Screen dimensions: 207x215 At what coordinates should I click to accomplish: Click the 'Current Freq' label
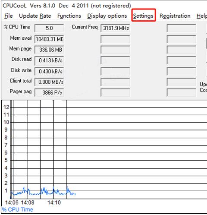(85, 27)
